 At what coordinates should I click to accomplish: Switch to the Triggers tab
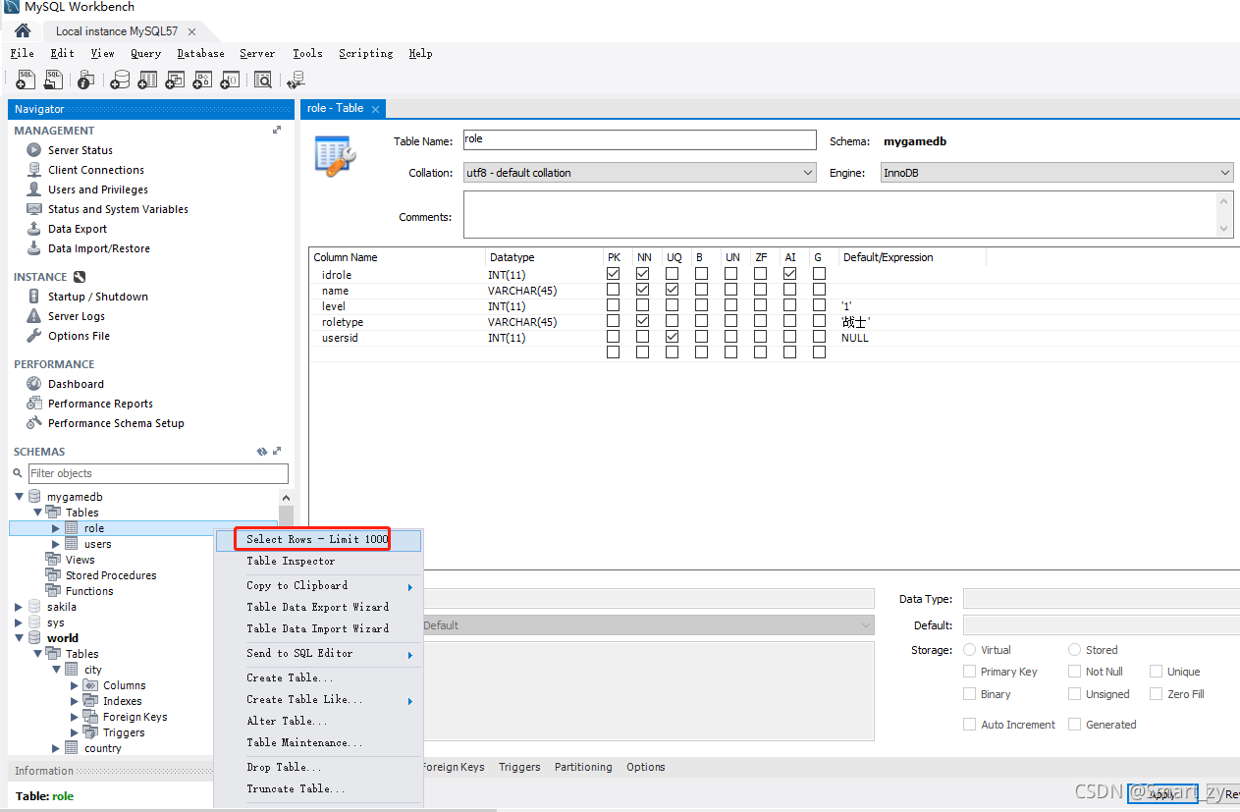tap(519, 767)
